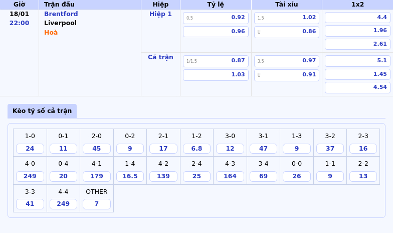Choose correct score 1-0 odds 24
The width and height of the screenshot is (393, 233).
[30, 149]
